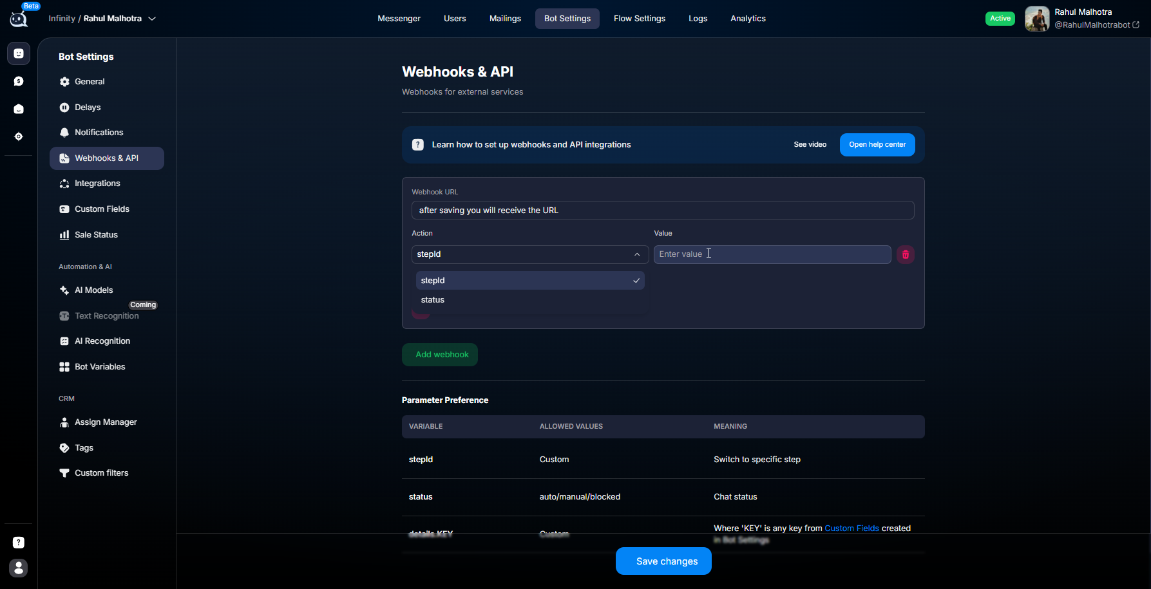The width and height of the screenshot is (1151, 589).
Task: Click the Open help center button
Action: [x=877, y=145]
